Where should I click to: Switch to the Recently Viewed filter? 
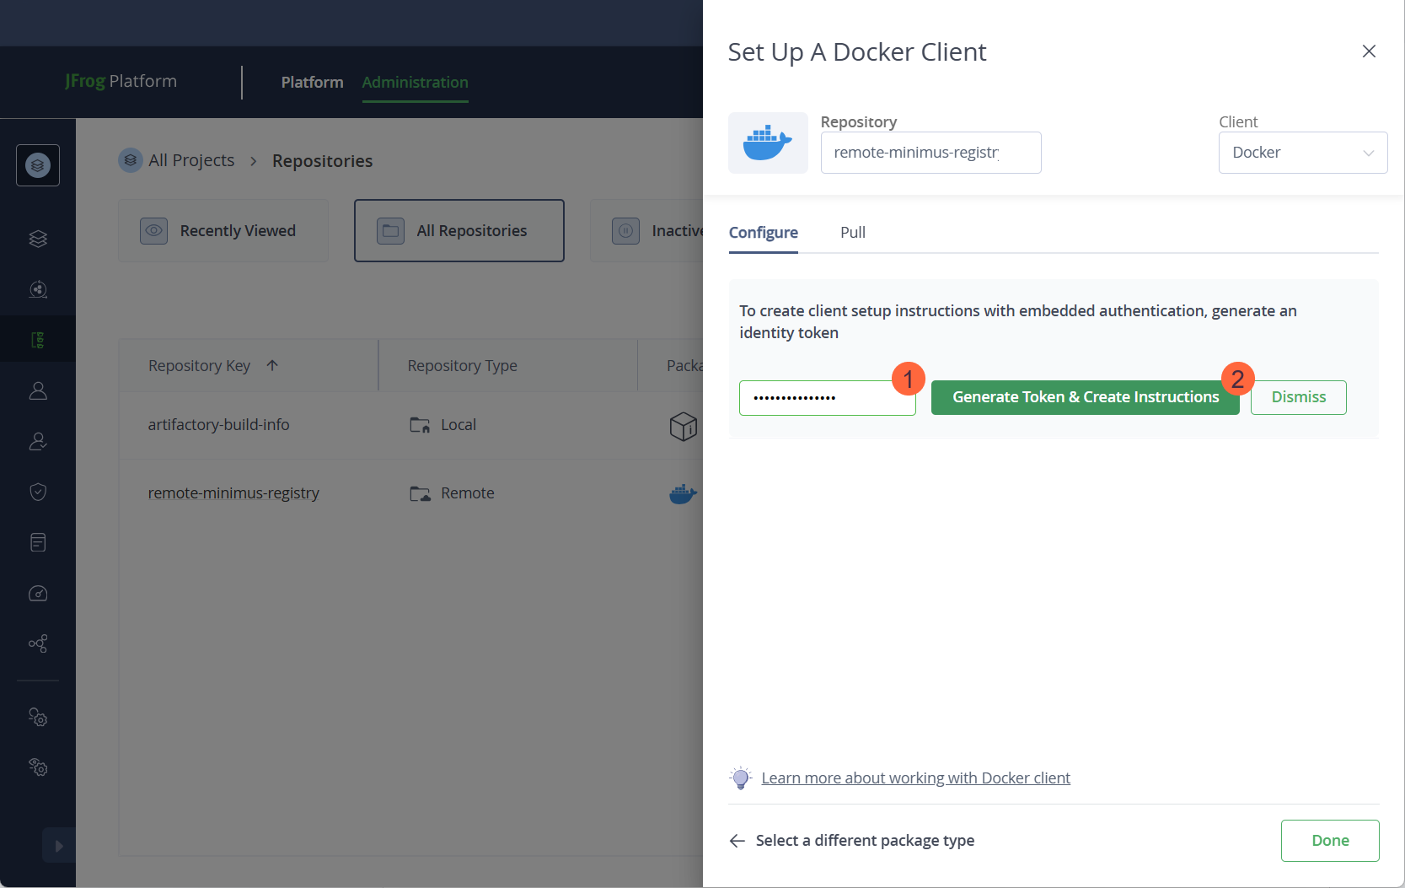(223, 230)
